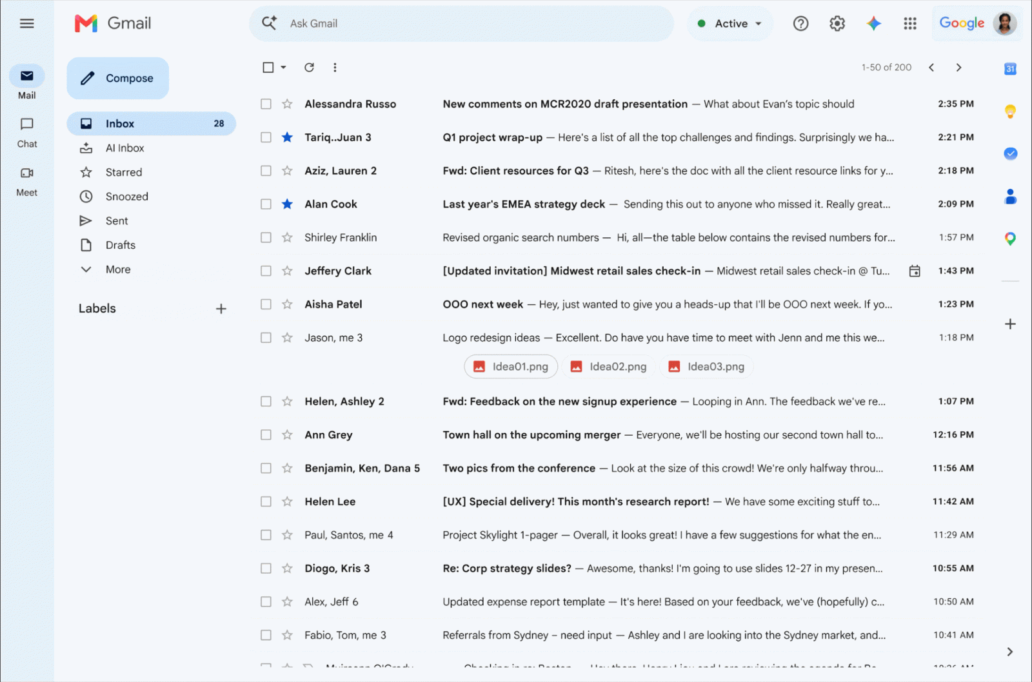This screenshot has height=682, width=1032.
Task: Go to previous page of emails
Action: pyautogui.click(x=931, y=67)
